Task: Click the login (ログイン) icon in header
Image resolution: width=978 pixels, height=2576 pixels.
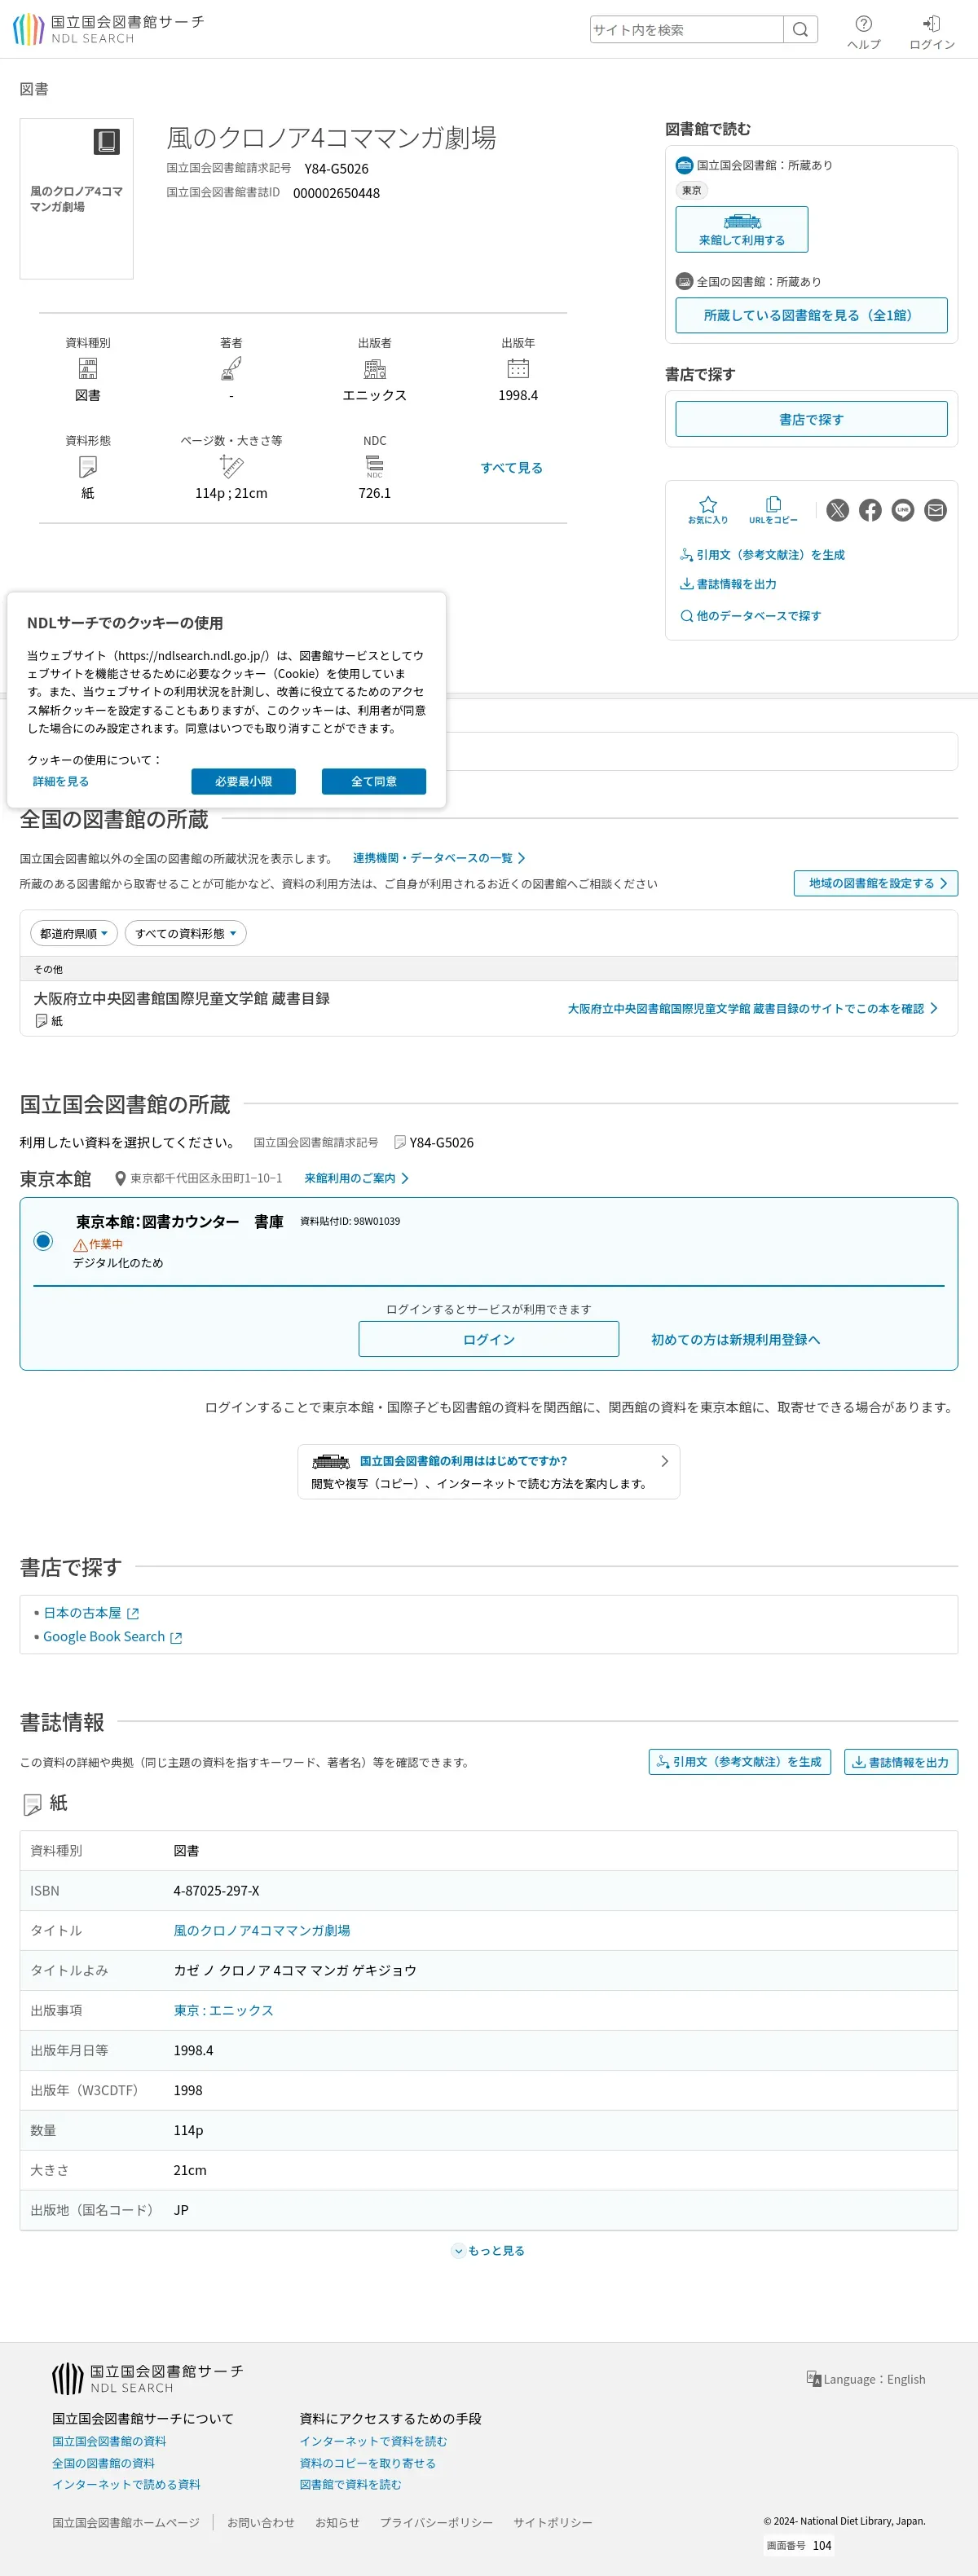Action: (x=931, y=32)
